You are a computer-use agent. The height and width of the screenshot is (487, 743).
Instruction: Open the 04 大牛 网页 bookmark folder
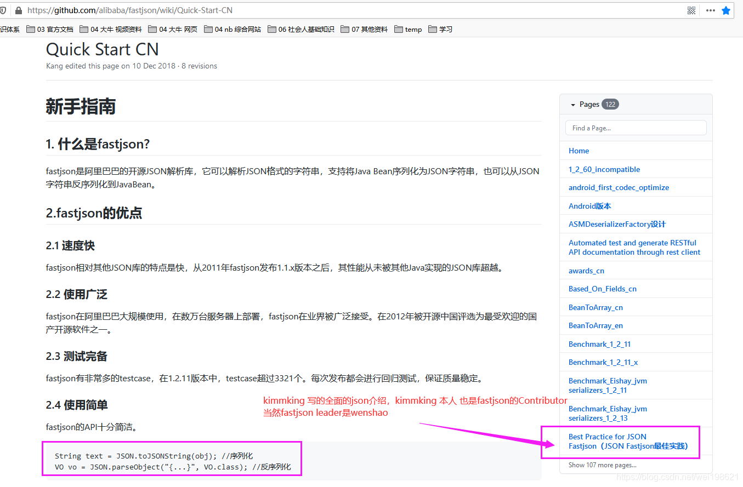point(172,30)
